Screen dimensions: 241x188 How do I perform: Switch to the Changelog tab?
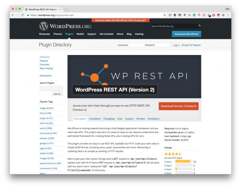coord(109,119)
